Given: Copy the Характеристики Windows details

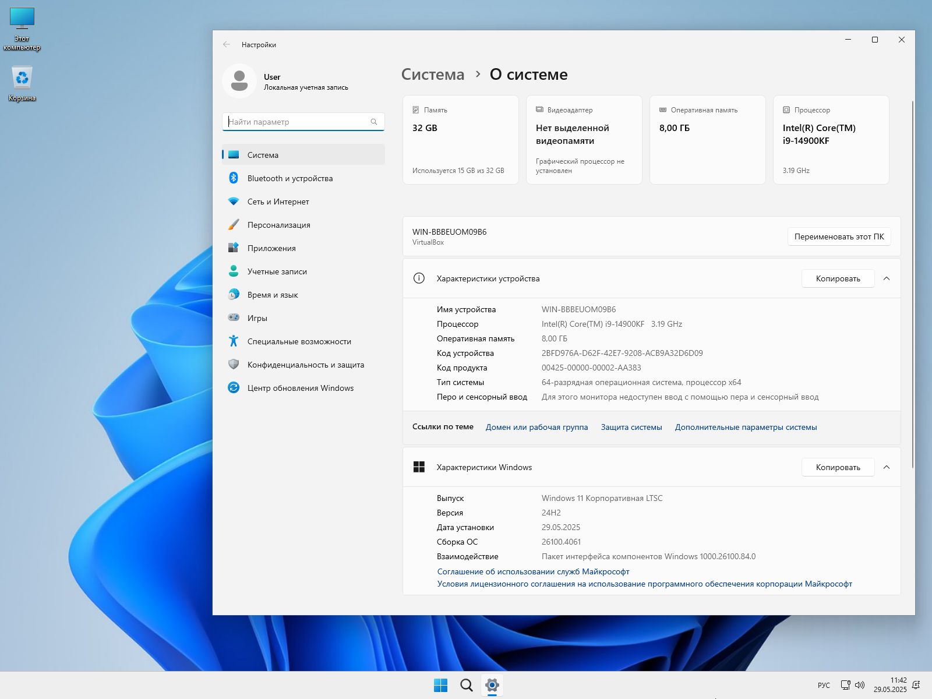Looking at the screenshot, I should pyautogui.click(x=838, y=467).
